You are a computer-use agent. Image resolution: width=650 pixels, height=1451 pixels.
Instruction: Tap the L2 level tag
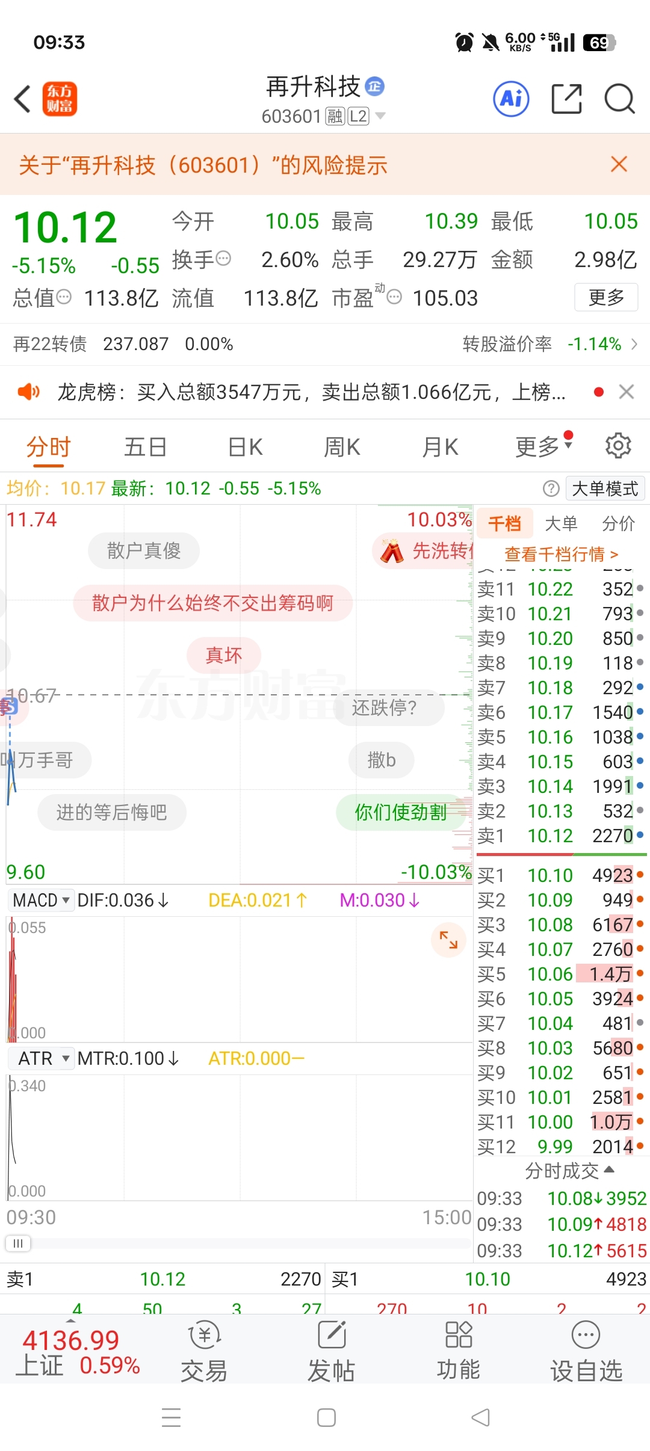(x=358, y=116)
